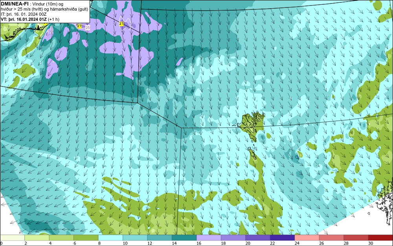Click the 22–24 m/s dark indigo legend swatch
This screenshot has height=246, width=393.
[x=283, y=238]
